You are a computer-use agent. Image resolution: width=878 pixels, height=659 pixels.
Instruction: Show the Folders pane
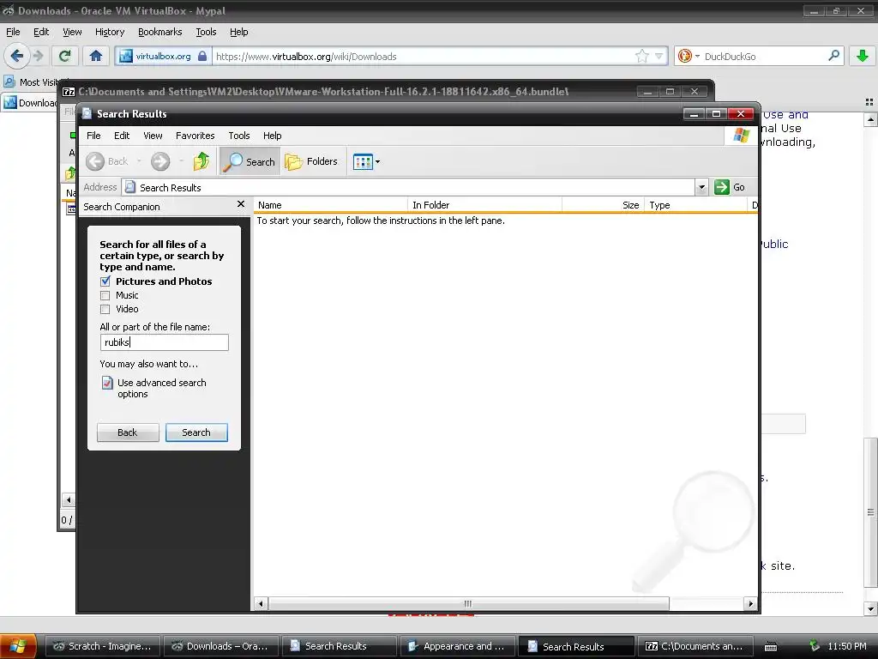[x=311, y=161]
